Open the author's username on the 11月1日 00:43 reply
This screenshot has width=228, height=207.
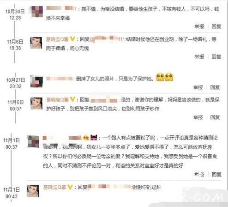[55, 187]
